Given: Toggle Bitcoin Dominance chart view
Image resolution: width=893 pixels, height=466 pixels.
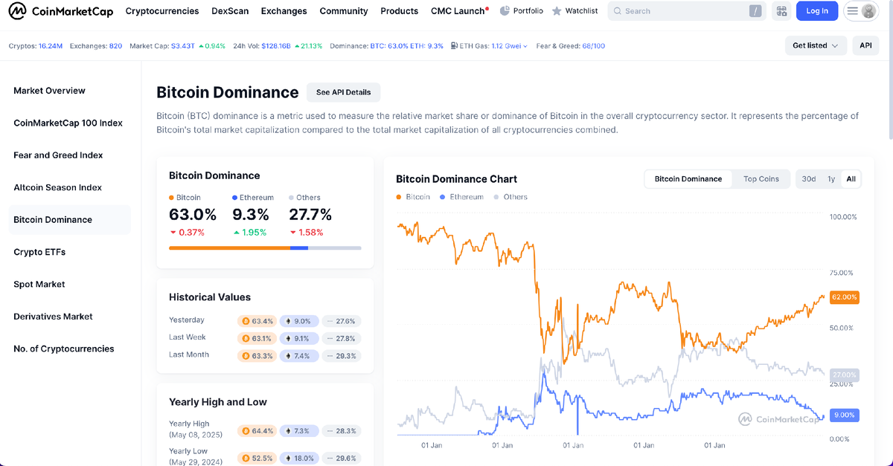Looking at the screenshot, I should point(688,179).
